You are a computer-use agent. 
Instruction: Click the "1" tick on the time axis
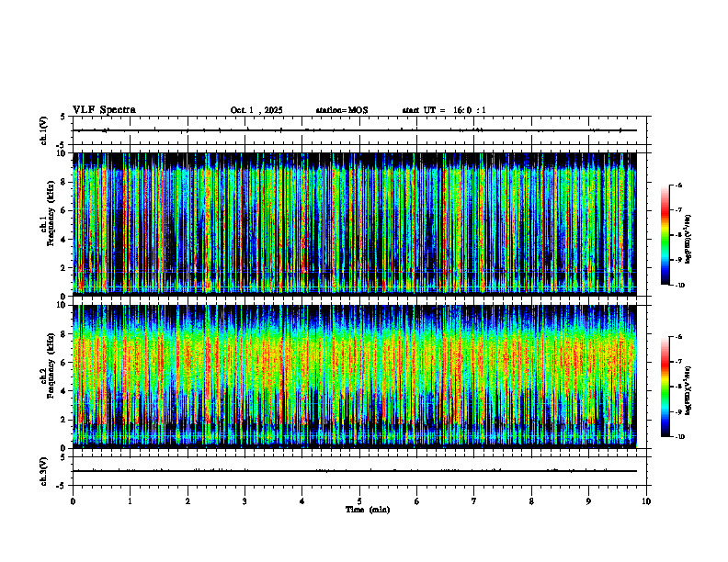click(130, 501)
